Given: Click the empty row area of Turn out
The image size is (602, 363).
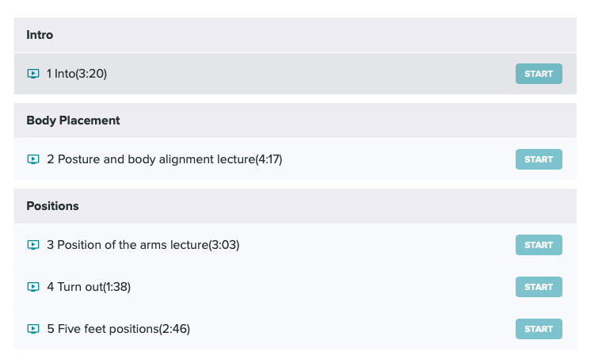Looking at the screenshot, I should click(x=322, y=287).
